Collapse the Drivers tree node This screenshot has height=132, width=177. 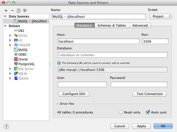tap(5, 26)
